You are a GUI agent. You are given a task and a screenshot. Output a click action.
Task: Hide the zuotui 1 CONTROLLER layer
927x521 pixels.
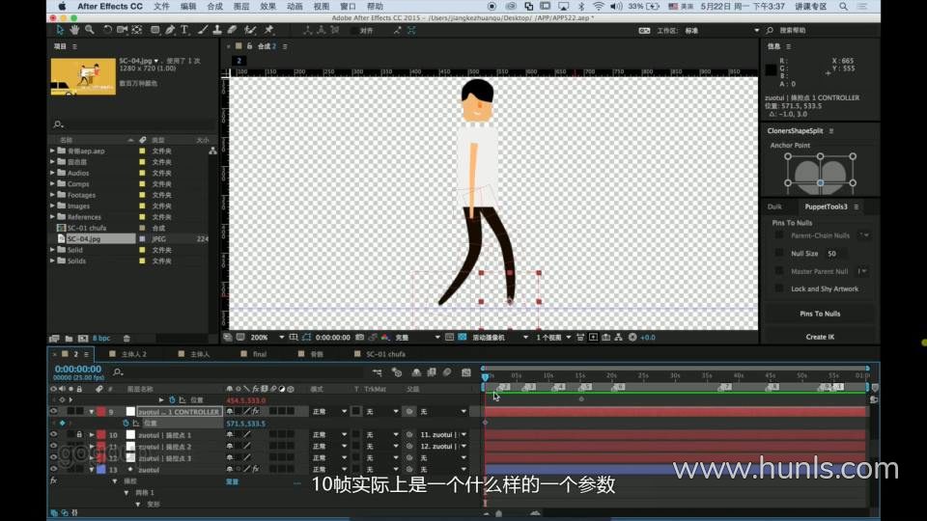click(53, 411)
